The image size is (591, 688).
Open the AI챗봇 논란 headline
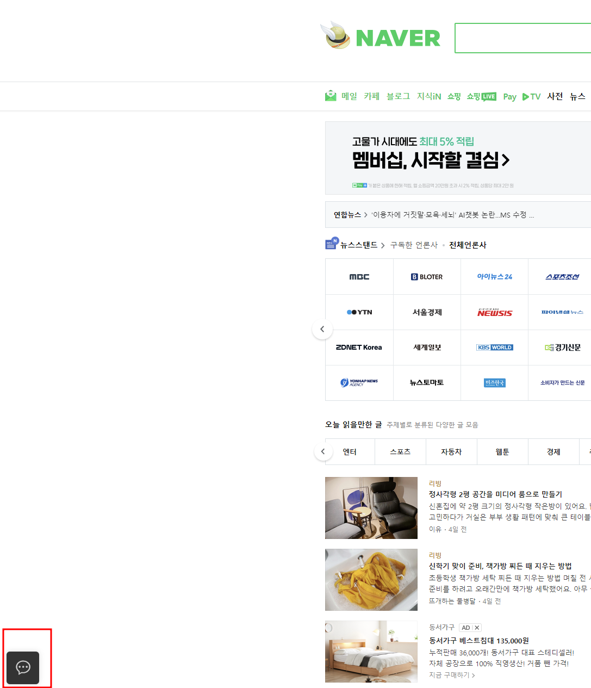click(x=452, y=215)
